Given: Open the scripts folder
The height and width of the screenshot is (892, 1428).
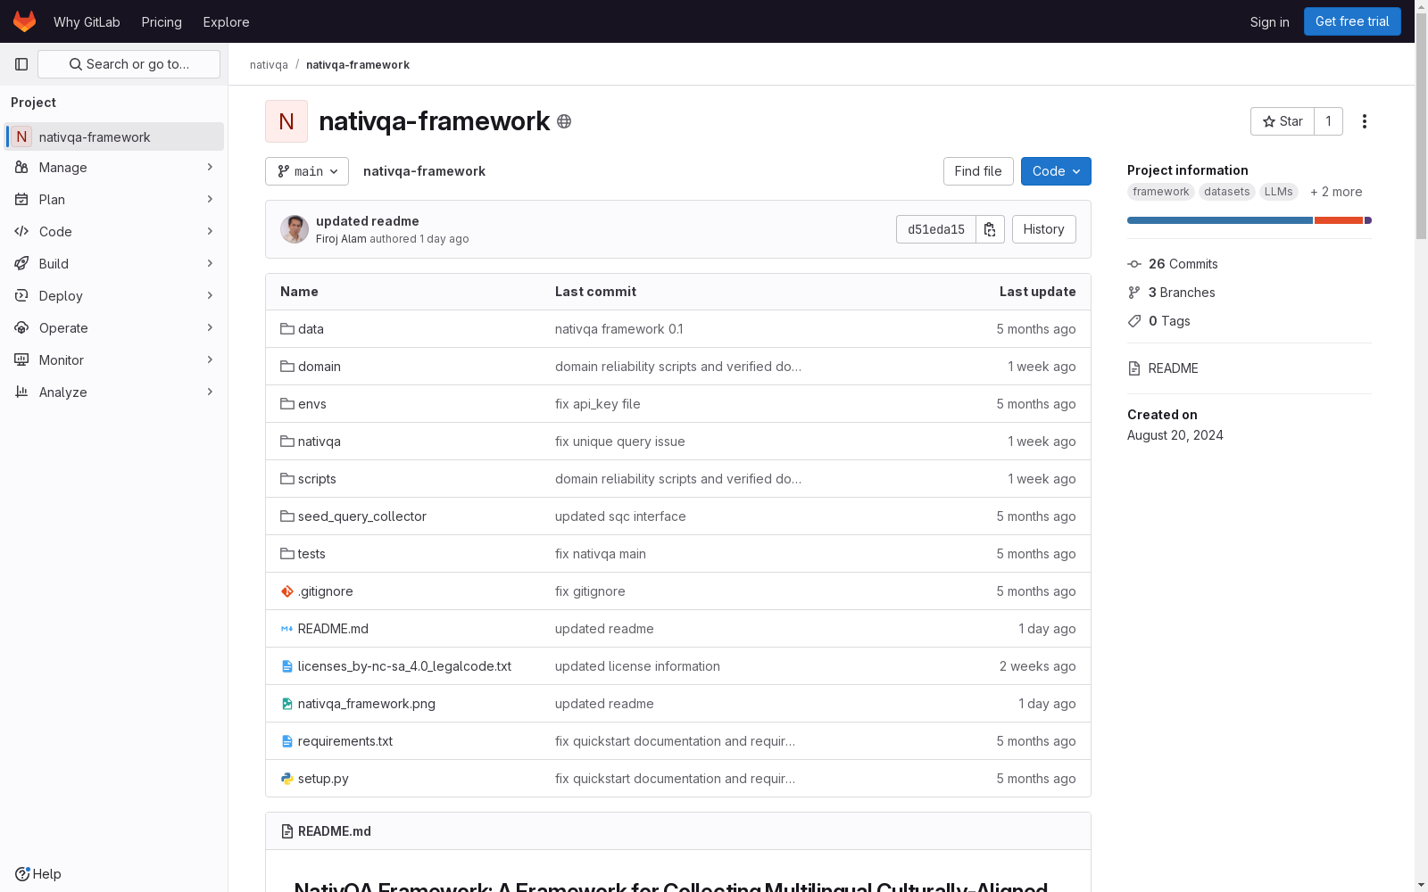Looking at the screenshot, I should (317, 479).
